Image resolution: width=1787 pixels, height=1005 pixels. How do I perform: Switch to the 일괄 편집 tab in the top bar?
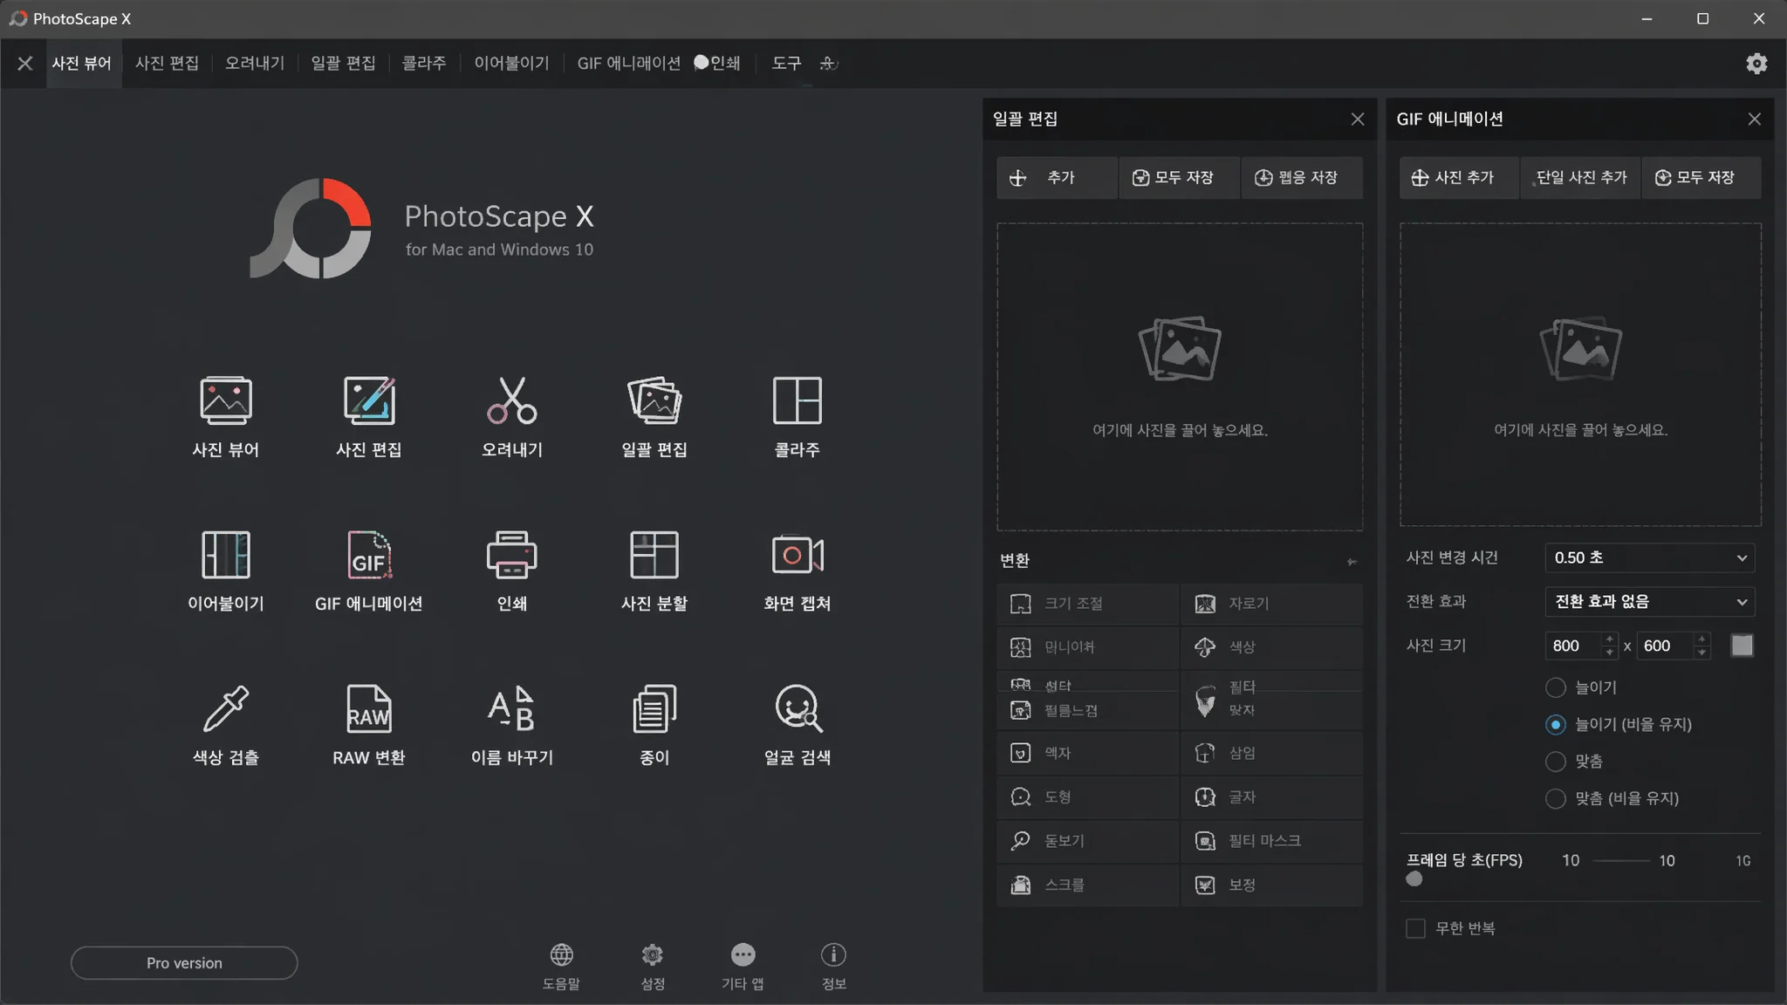click(x=343, y=63)
